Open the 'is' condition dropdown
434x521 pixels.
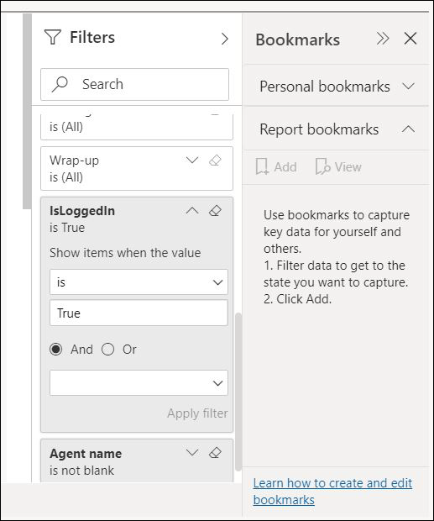pyautogui.click(x=139, y=282)
